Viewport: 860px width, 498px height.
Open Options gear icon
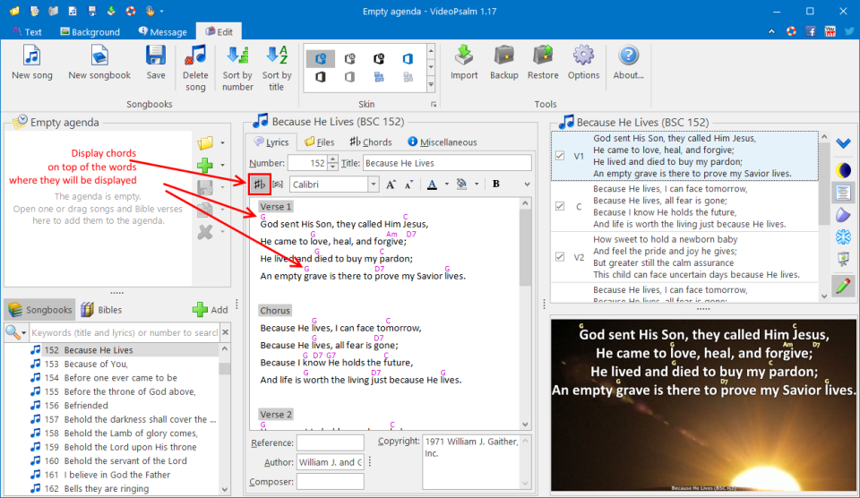click(x=583, y=56)
